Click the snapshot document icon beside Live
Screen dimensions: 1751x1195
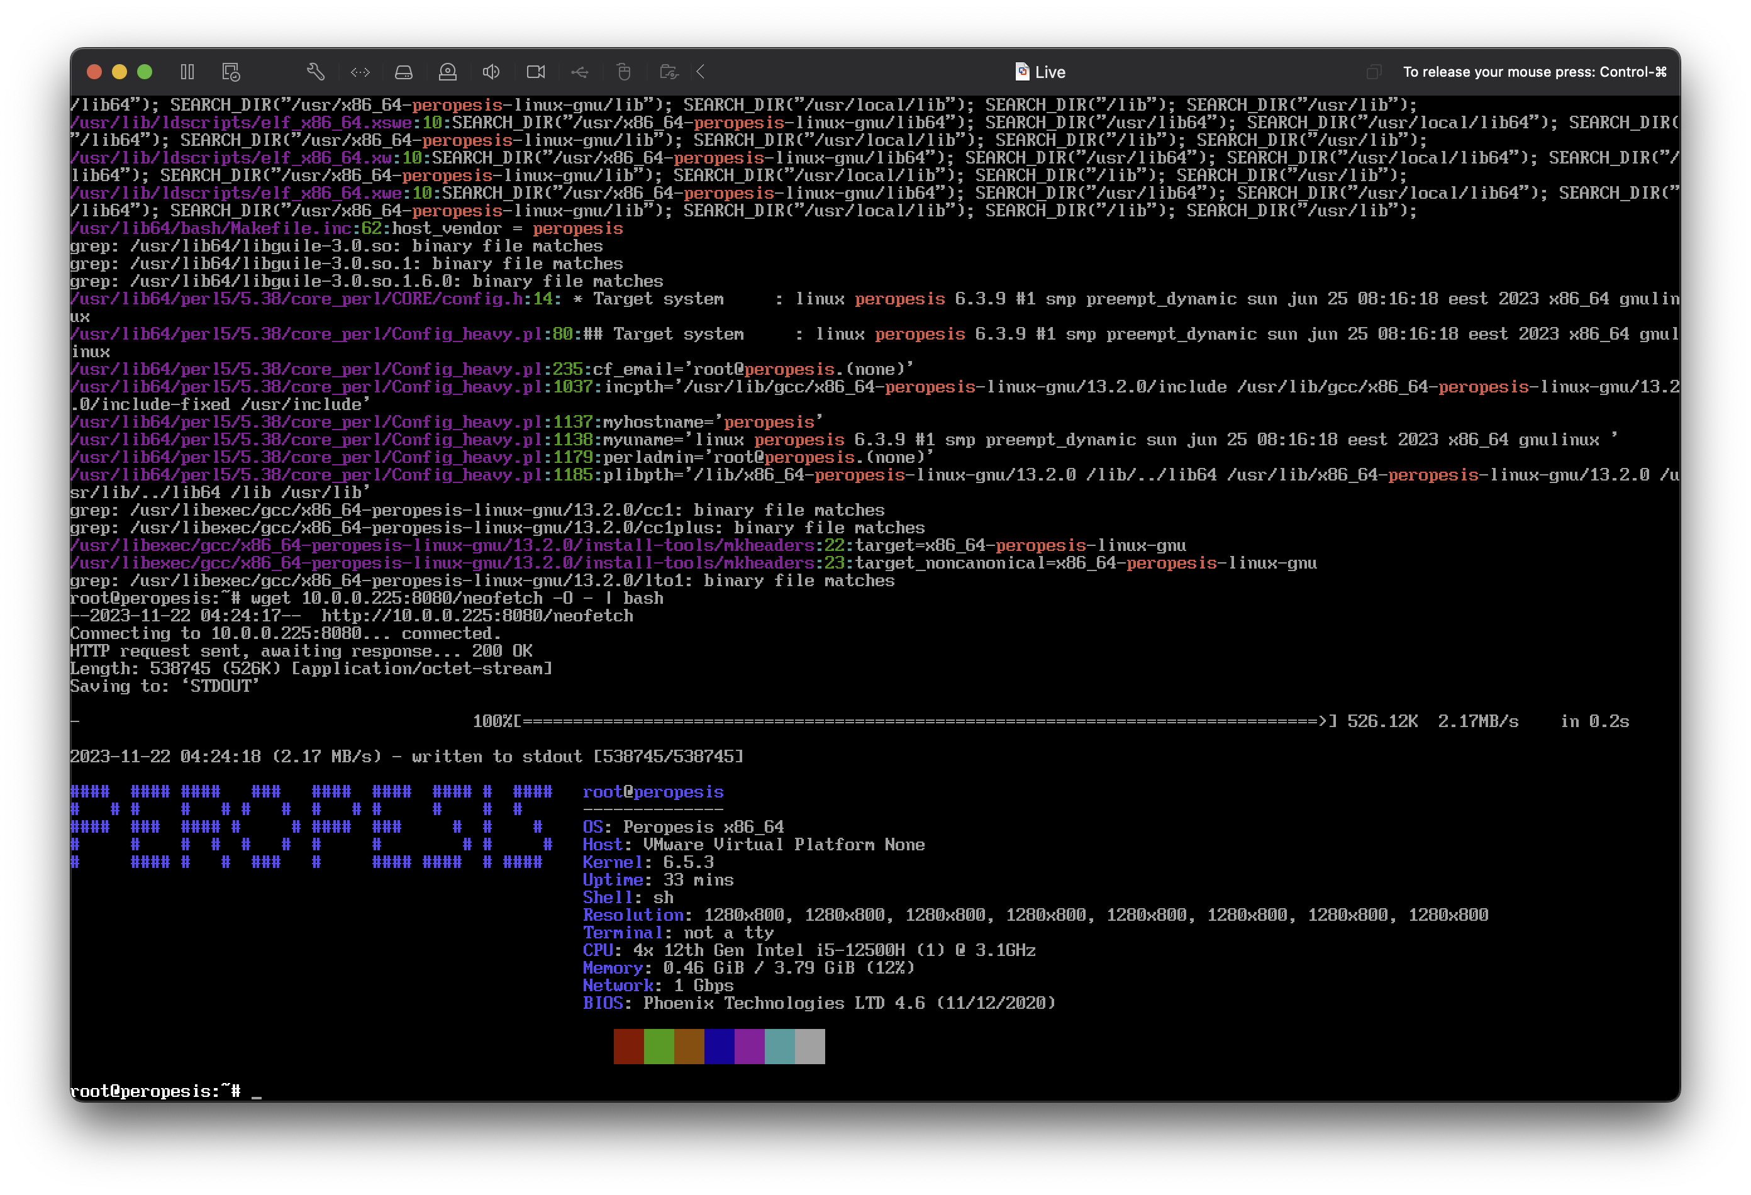(x=1021, y=72)
